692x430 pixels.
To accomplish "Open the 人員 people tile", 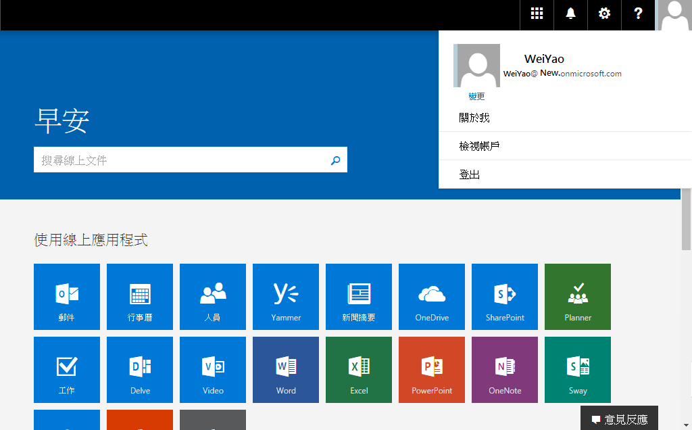I will click(213, 297).
